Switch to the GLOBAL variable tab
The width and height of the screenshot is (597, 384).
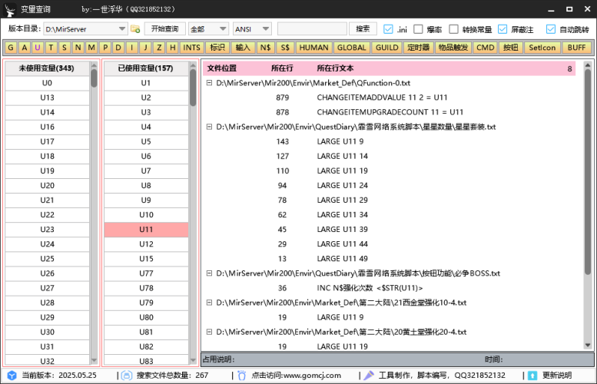coord(351,48)
